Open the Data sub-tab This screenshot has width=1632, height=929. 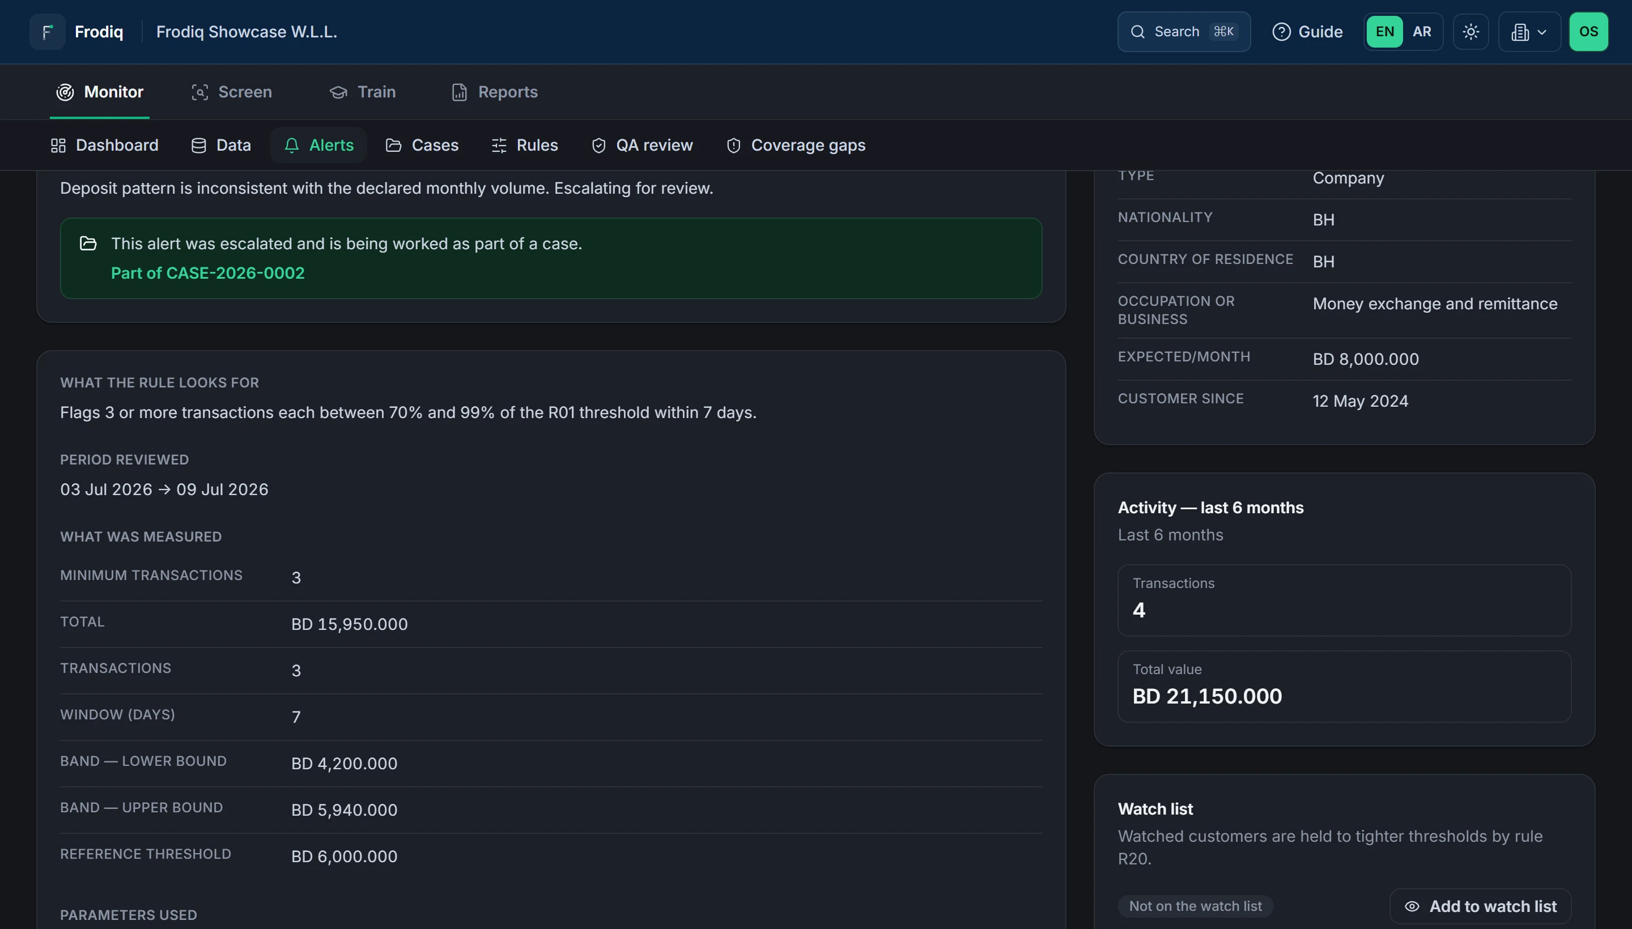click(x=221, y=146)
